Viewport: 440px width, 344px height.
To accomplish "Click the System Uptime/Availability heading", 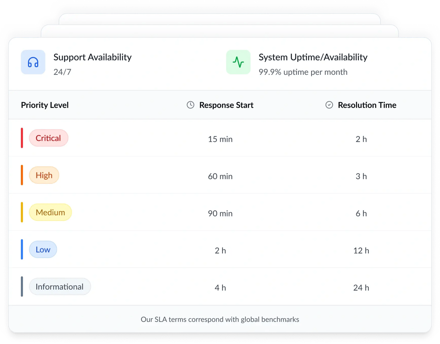I will click(313, 57).
